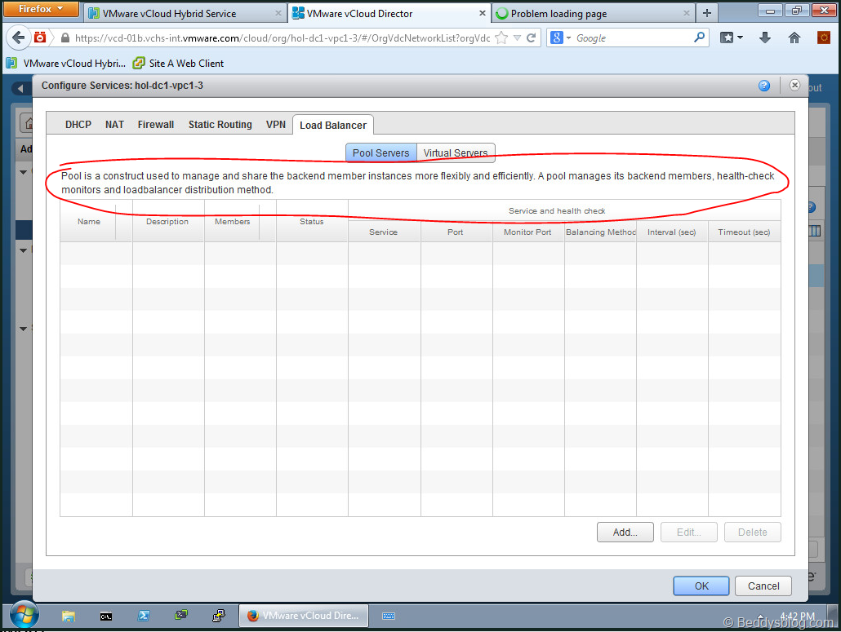Switch to Virtual Servers view
Viewport: 841px width, 632px height.
coord(456,152)
